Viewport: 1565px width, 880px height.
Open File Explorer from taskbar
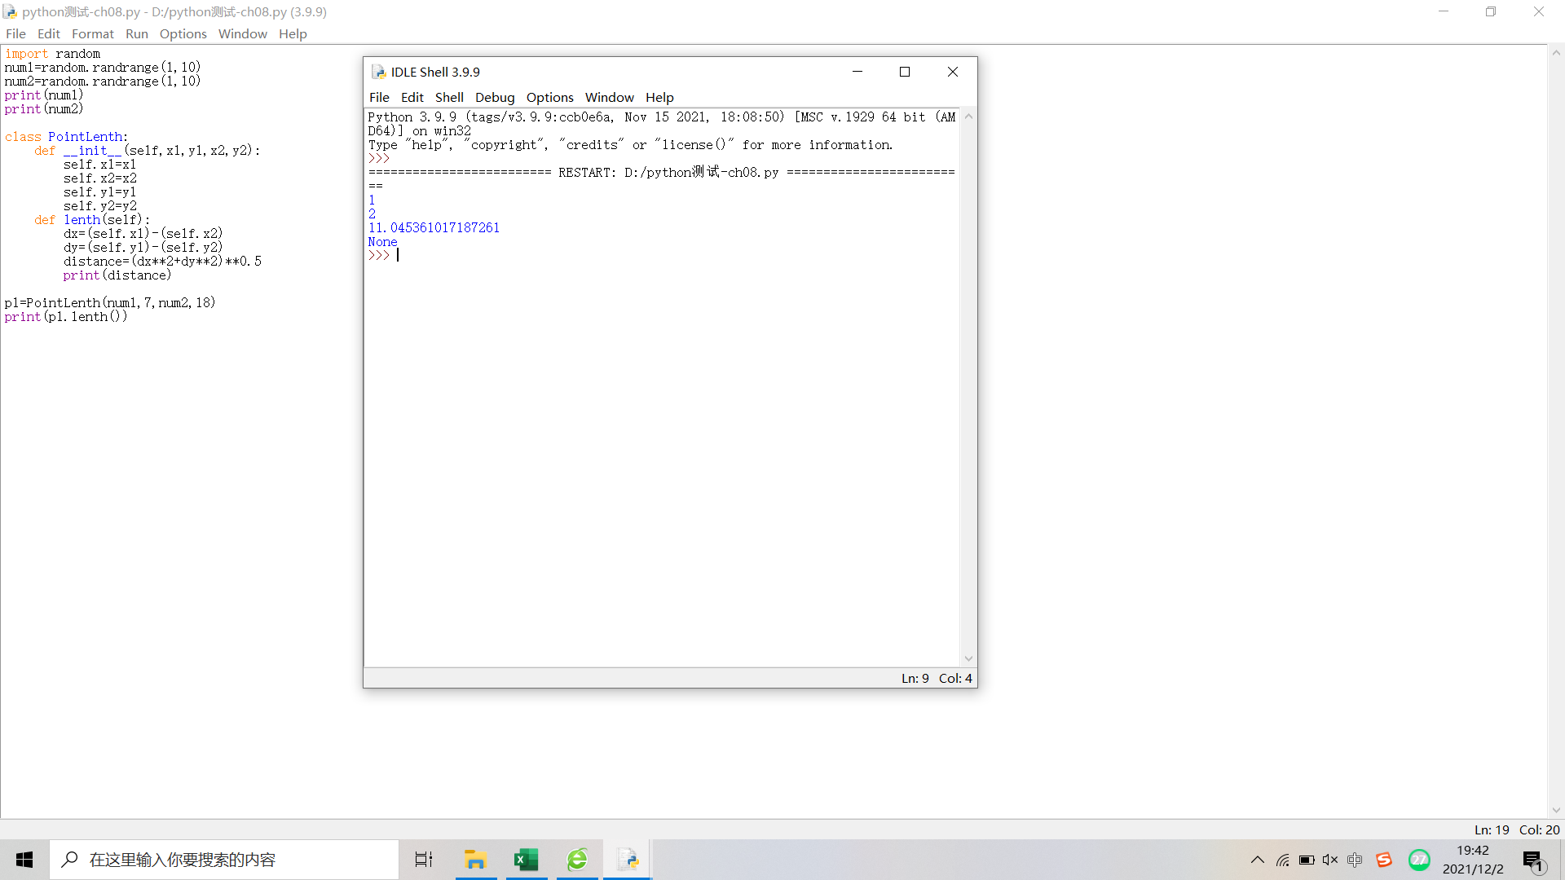coord(475,860)
